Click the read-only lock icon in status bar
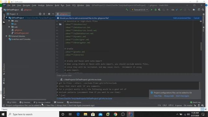The width and height of the screenshot is (208, 117). 195,105
